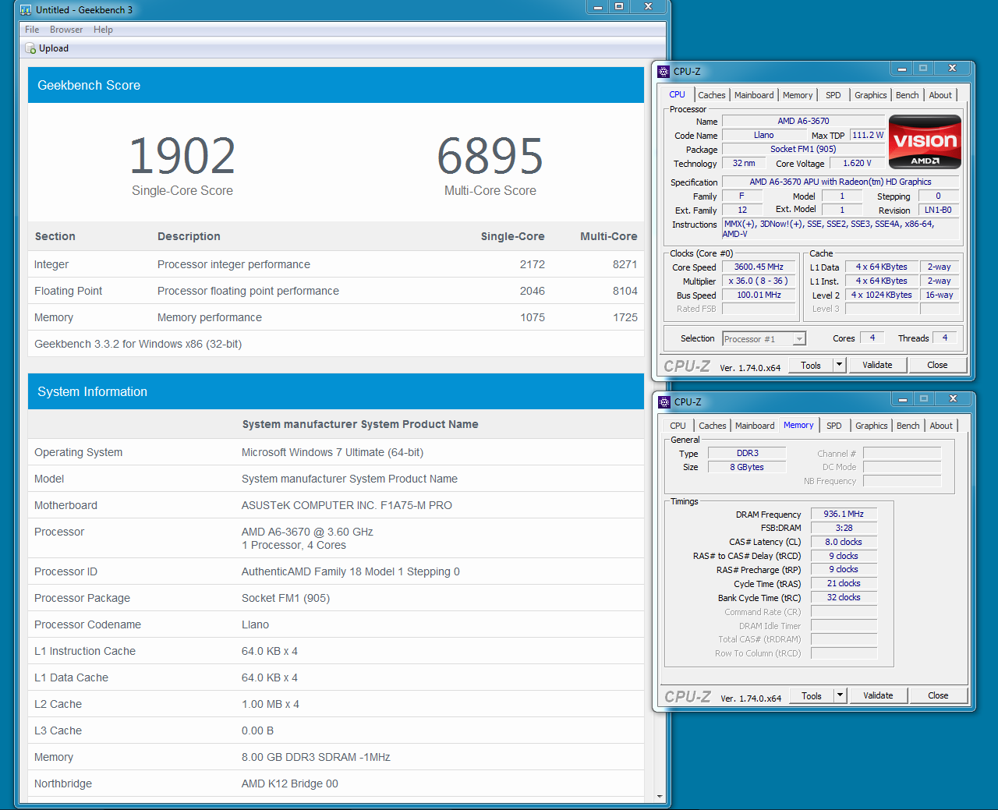Switch to Graphics tab in lower CPU-Z
The width and height of the screenshot is (998, 810).
click(x=871, y=426)
